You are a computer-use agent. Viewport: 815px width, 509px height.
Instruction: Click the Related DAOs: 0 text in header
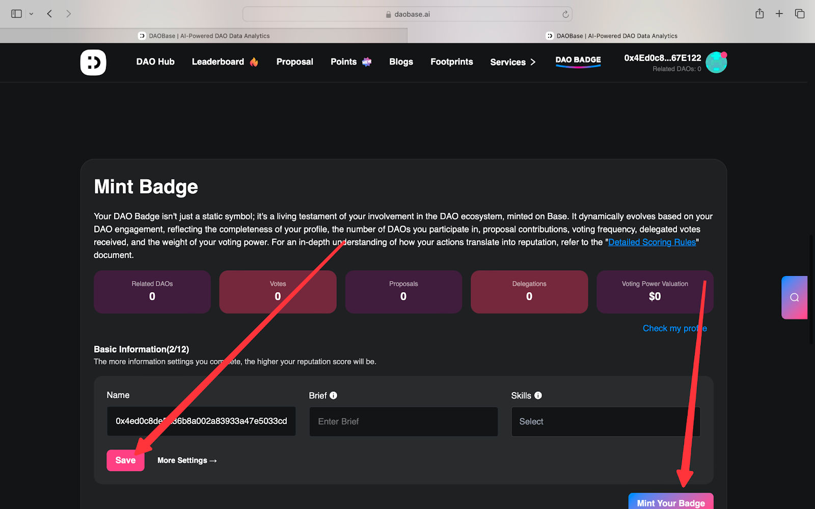tap(676, 69)
